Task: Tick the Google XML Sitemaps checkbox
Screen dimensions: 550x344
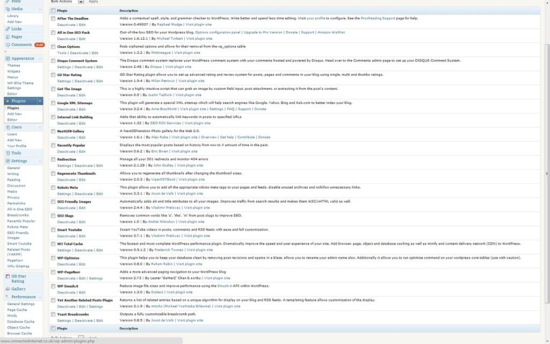Action: [53, 103]
